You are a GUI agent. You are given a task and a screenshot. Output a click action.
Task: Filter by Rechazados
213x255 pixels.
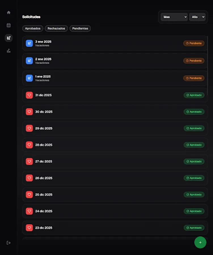tap(56, 28)
